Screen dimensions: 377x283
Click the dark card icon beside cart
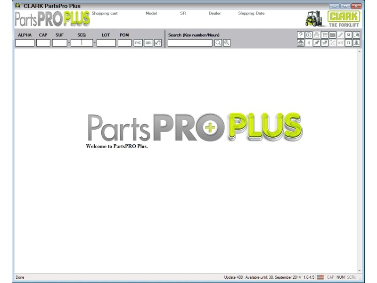coord(333,35)
